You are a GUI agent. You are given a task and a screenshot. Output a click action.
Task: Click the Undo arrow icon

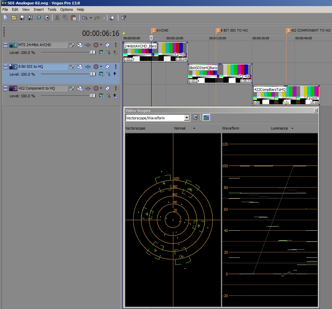85,18
